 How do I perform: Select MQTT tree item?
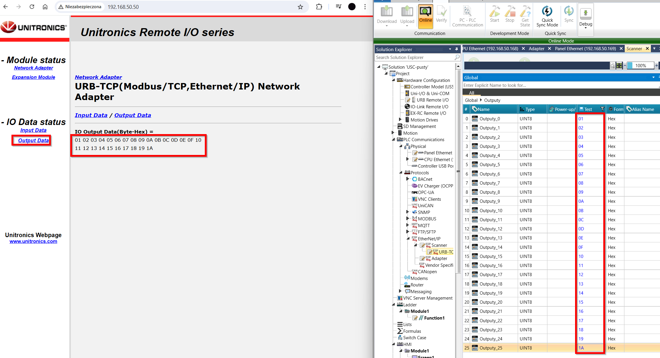click(x=424, y=226)
